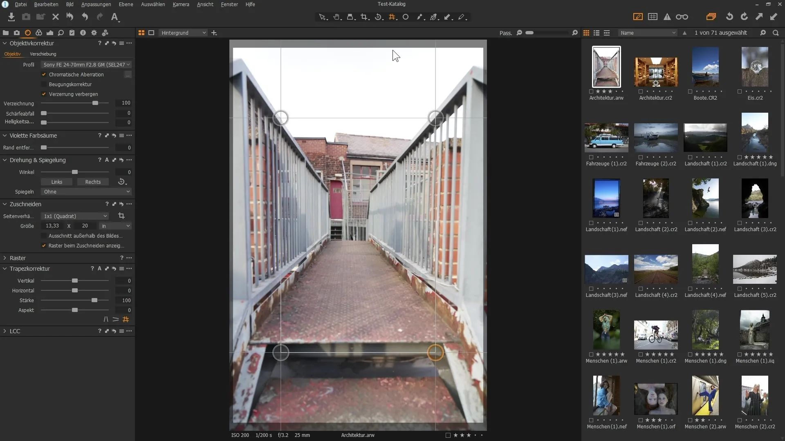Open the browser sort Name dropdown
785x441 pixels.
pyautogui.click(x=648, y=33)
